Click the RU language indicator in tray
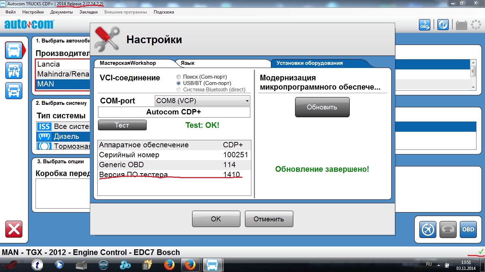Image resolution: width=485 pixels, height=272 pixels. pos(429,264)
